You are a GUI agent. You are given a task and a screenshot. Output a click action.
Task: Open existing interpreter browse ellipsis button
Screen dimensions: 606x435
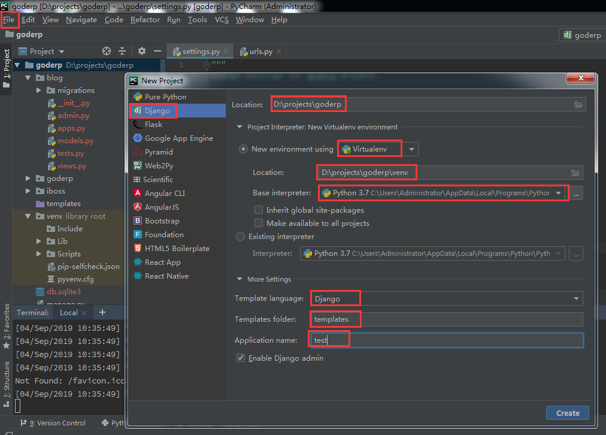point(576,253)
